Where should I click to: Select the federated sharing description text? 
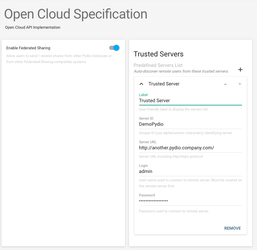pyautogui.click(x=59, y=59)
